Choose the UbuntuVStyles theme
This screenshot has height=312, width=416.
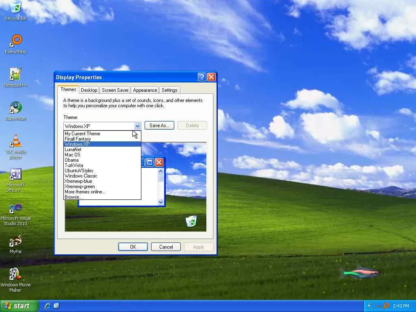click(x=102, y=171)
